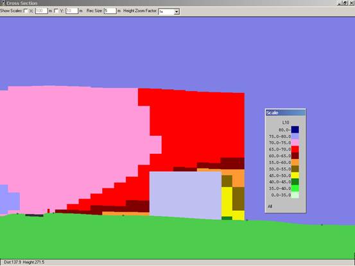Image resolution: width=355 pixels, height=266 pixels.
Task: Click the 50.0-55.0 brown scale swatch
Action: coord(295,169)
